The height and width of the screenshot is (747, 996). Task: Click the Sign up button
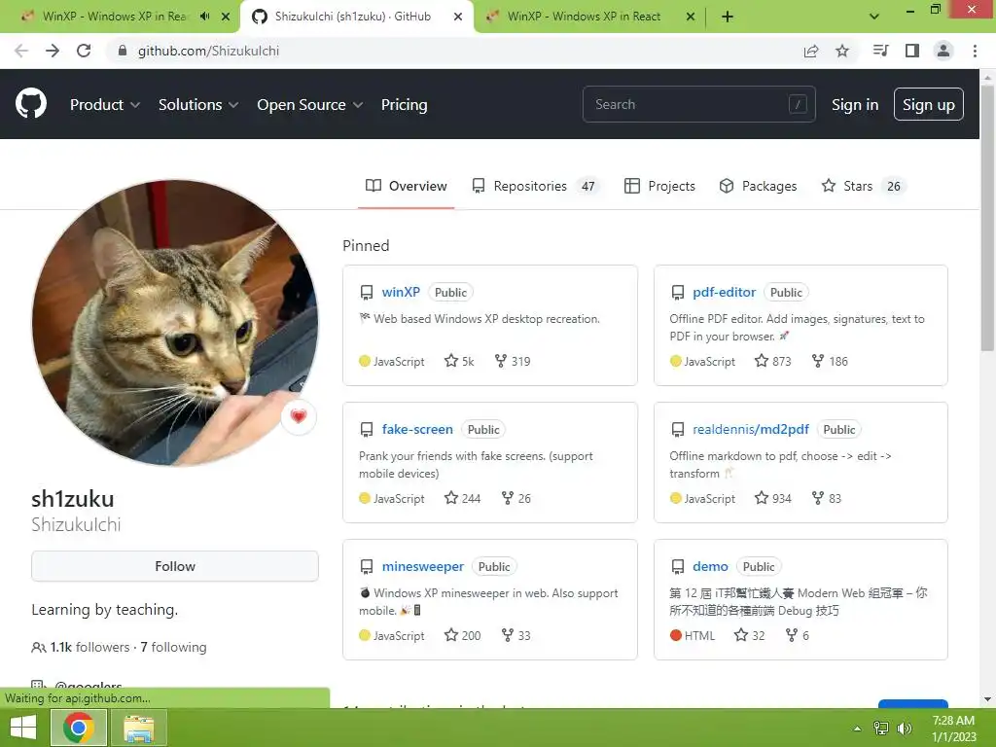[929, 104]
